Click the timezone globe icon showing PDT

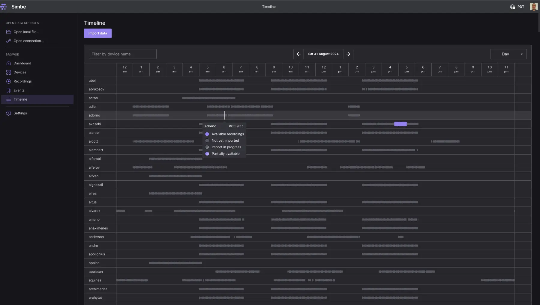[512, 7]
